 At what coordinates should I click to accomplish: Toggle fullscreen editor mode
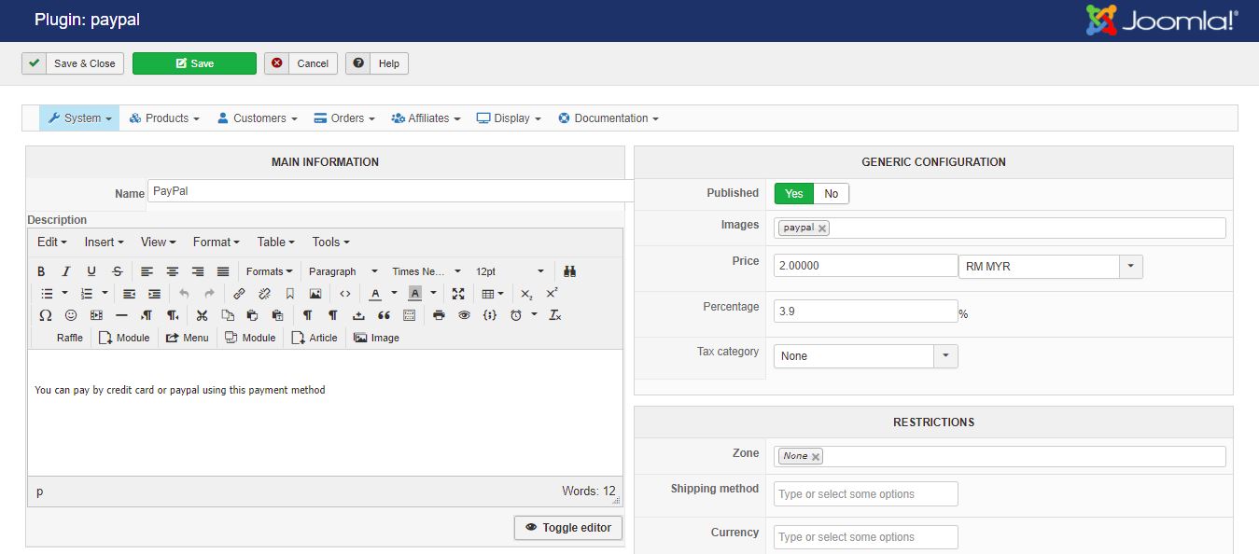(x=458, y=294)
